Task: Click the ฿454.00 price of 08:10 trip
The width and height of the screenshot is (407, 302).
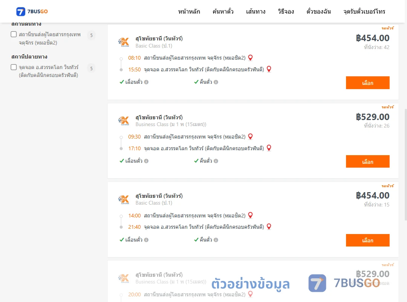Action: point(372,38)
